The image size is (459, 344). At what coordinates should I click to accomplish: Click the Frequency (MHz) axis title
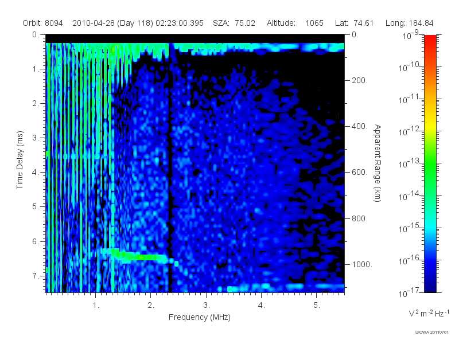point(199,318)
